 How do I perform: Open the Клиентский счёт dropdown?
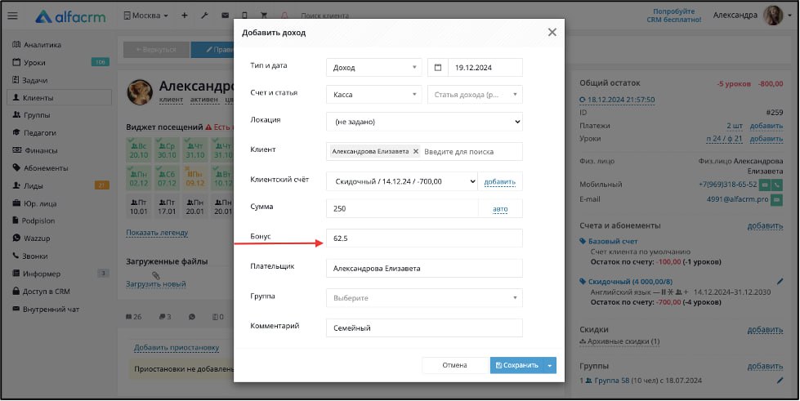[401, 181]
